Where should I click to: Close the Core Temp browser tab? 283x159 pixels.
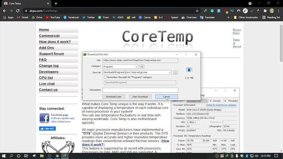pos(48,4)
